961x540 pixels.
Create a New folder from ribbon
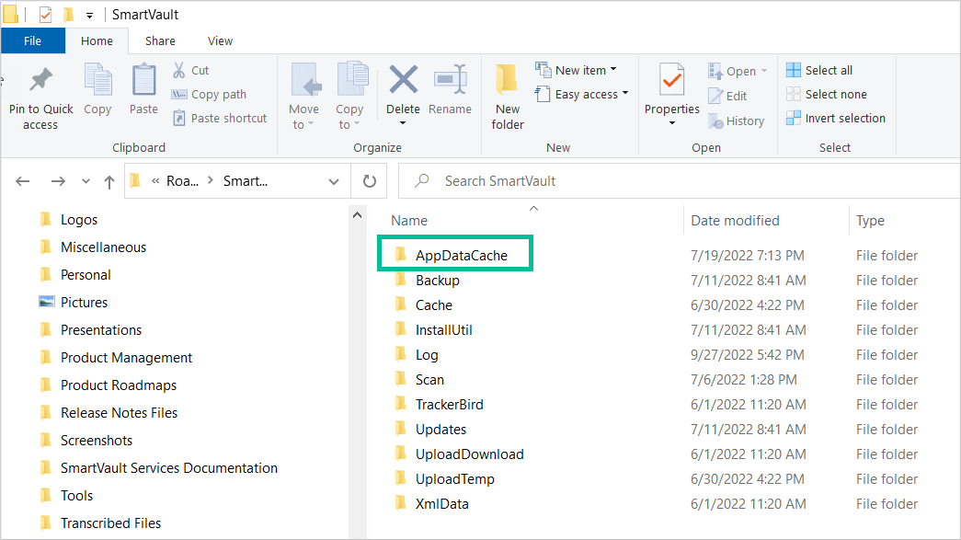tap(508, 97)
